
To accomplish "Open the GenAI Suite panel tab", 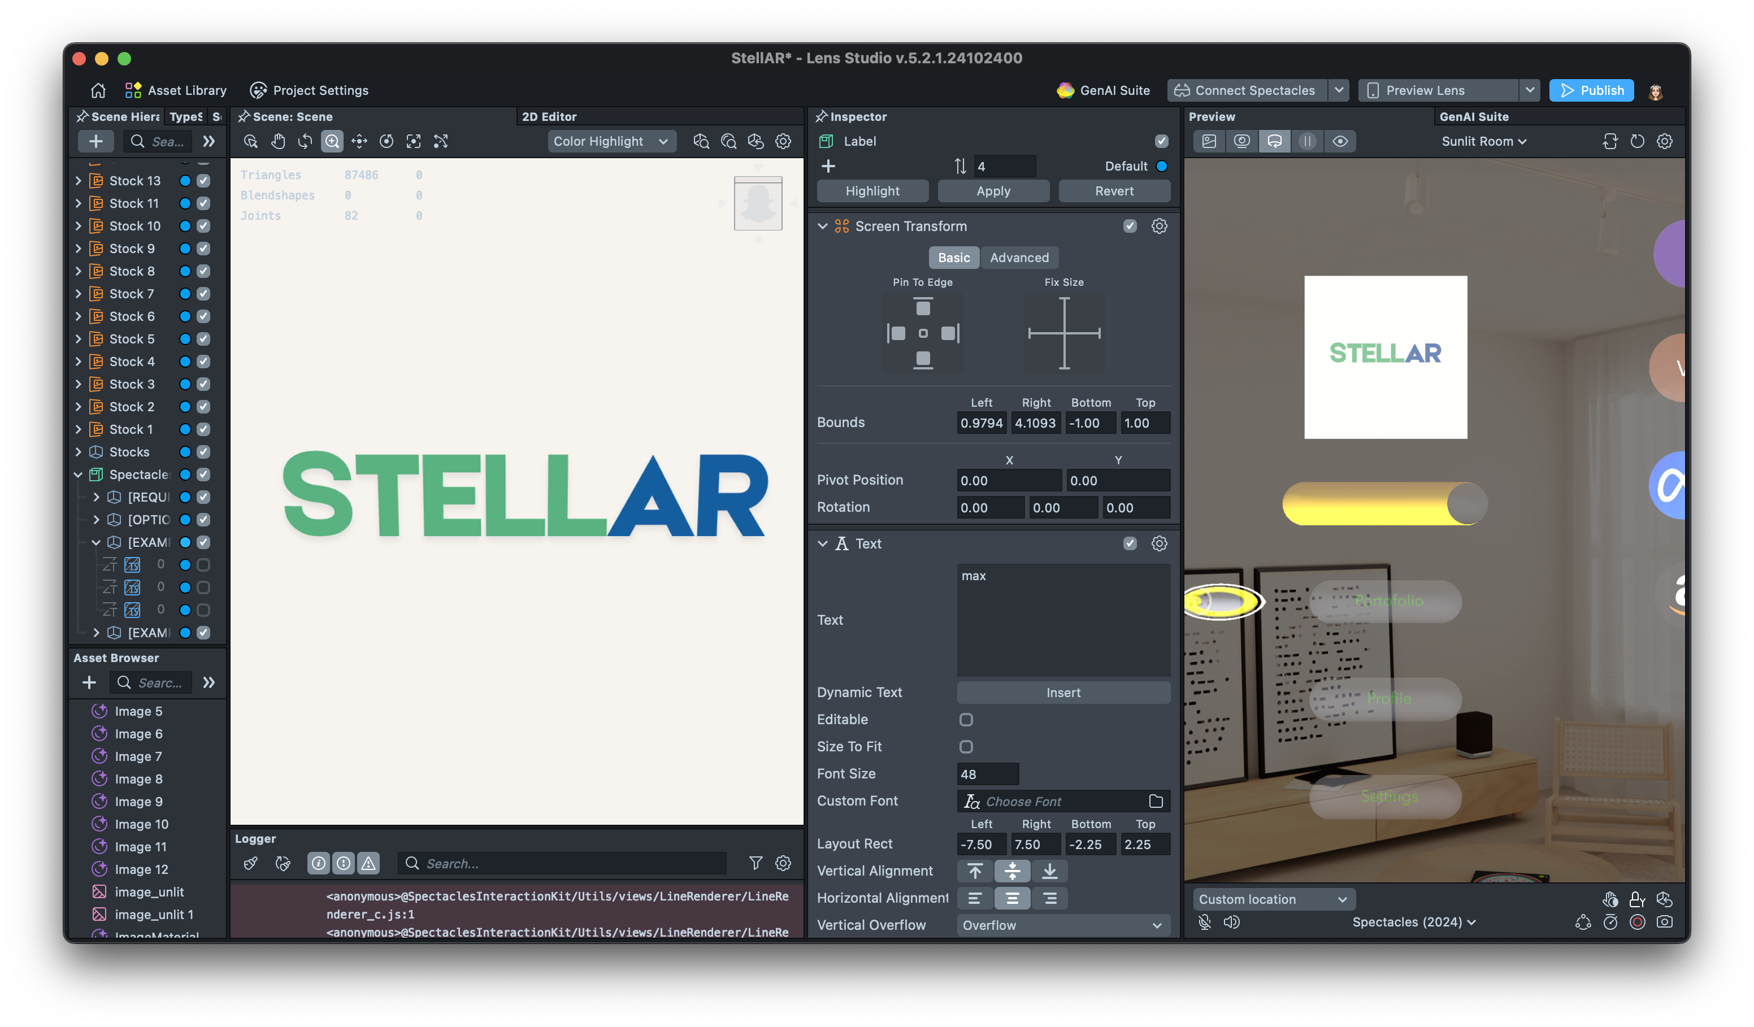I will 1474,117.
